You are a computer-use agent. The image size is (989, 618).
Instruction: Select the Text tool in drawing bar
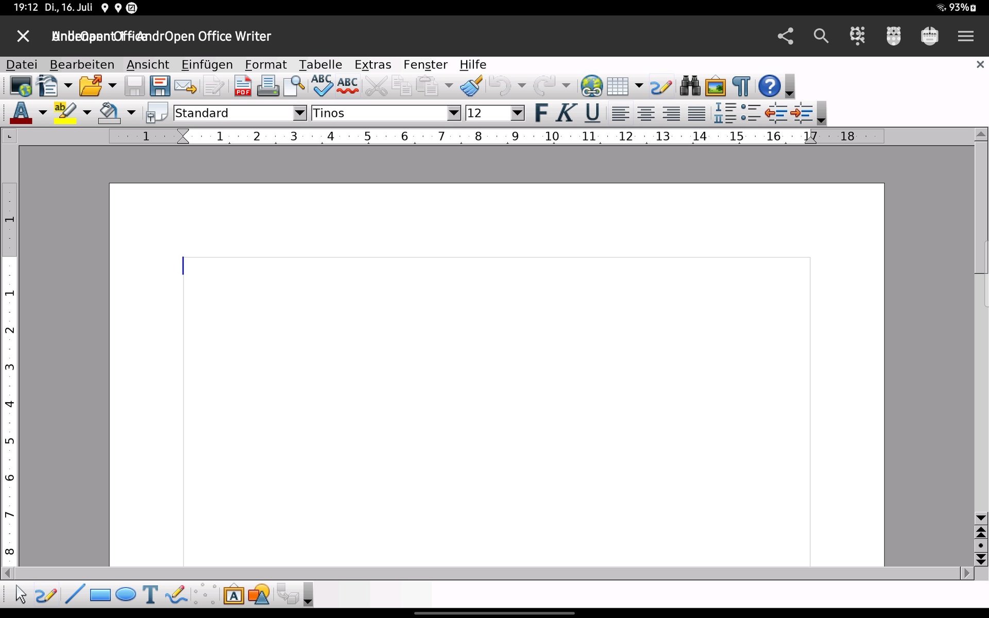coord(150,595)
